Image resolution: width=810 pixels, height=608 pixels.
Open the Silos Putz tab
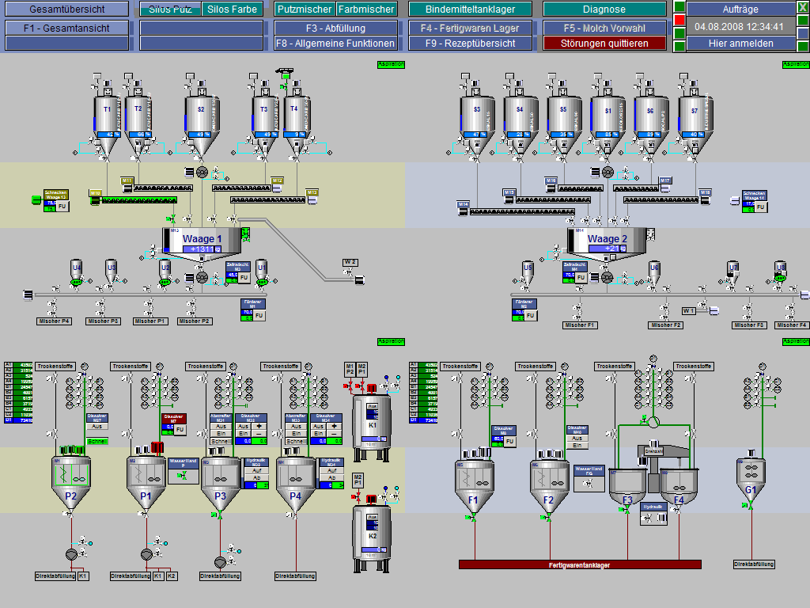click(x=170, y=9)
